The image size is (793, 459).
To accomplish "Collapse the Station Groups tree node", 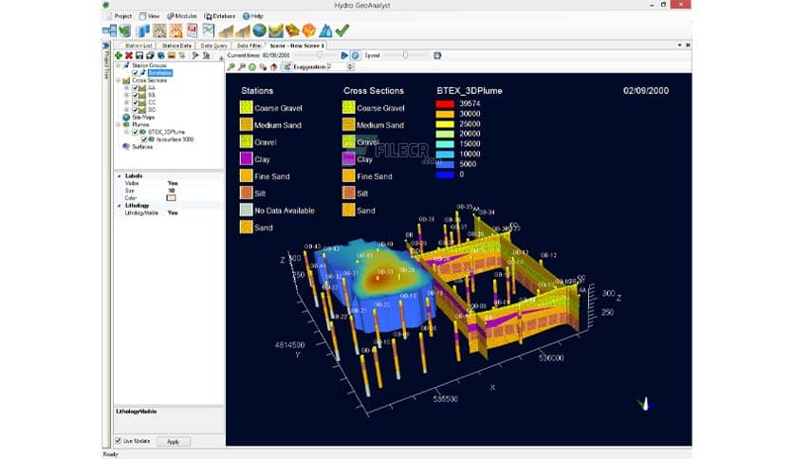I will 119,65.
